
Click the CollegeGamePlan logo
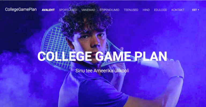(21, 10)
